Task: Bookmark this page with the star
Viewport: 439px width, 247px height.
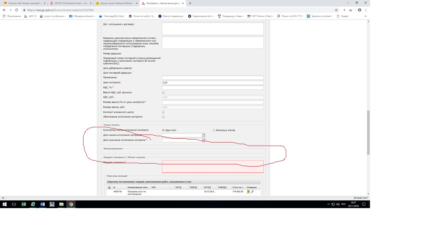Action: [336, 10]
